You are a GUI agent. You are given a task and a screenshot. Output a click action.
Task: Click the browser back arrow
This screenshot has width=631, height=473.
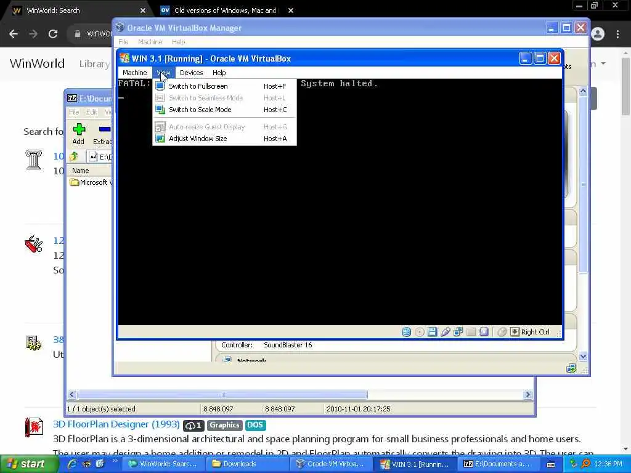pos(14,34)
